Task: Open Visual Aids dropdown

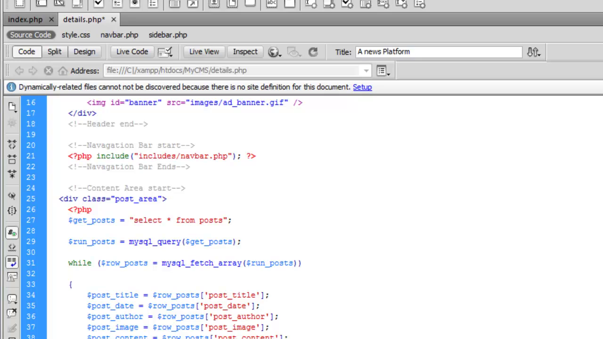Action: coord(294,52)
